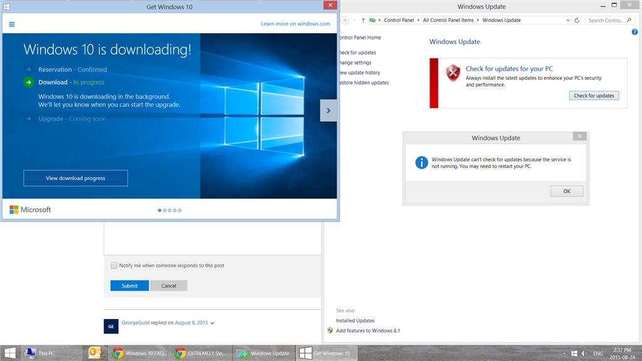Image resolution: width=642 pixels, height=361 pixels.
Task: Open View update history in the sidebar
Action: tap(359, 73)
